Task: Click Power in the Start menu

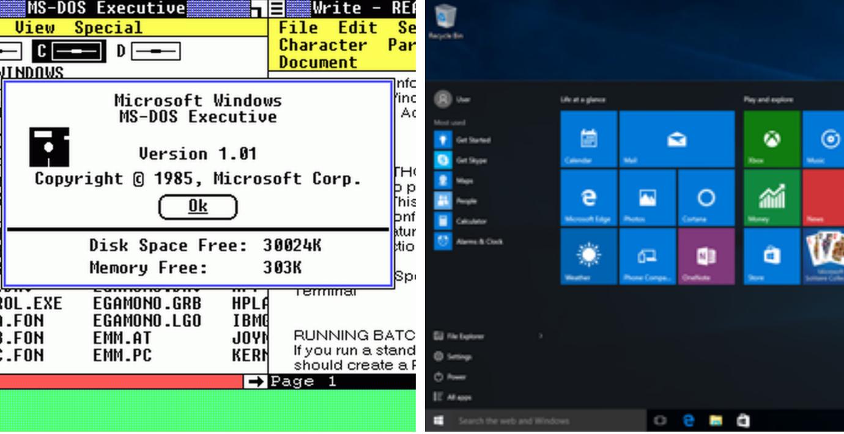Action: 450,377
